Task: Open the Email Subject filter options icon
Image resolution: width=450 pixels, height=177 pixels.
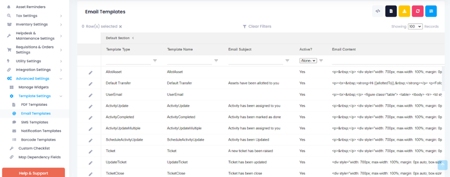Action: click(287, 61)
